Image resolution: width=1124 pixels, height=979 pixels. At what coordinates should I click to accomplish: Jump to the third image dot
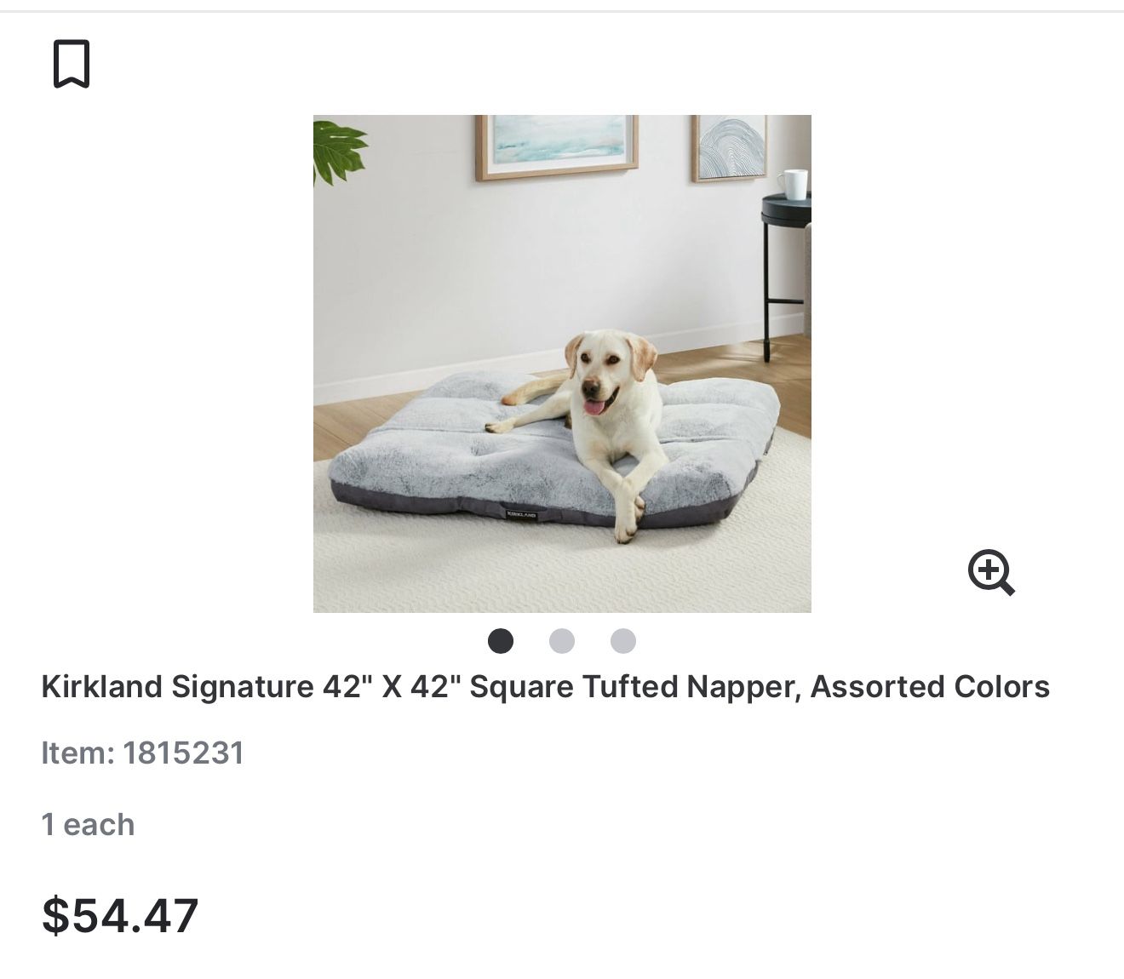click(x=623, y=641)
